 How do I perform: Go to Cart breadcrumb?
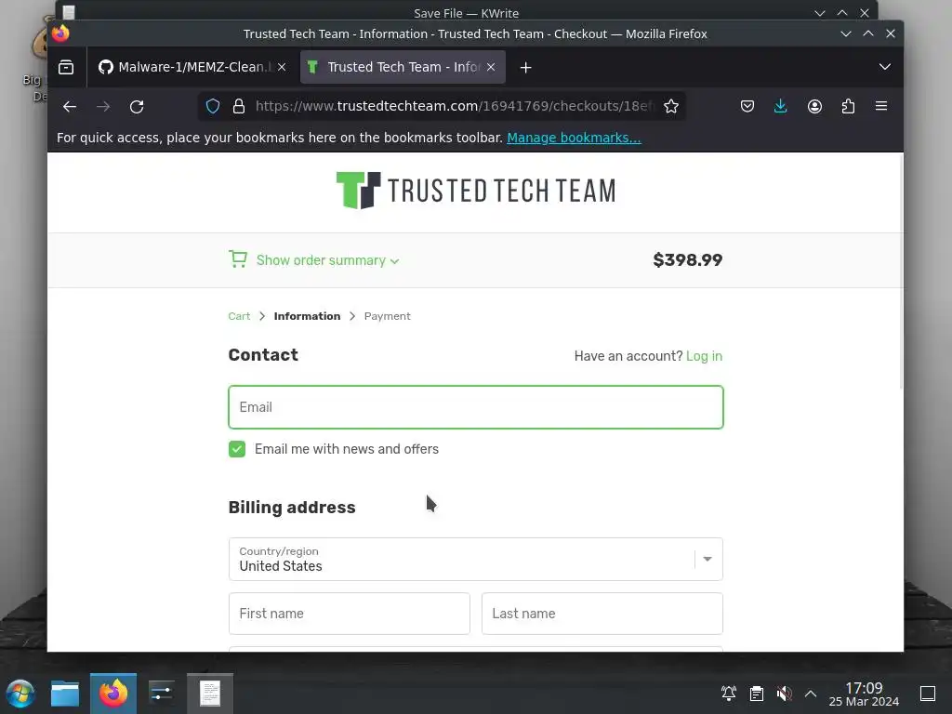[239, 316]
